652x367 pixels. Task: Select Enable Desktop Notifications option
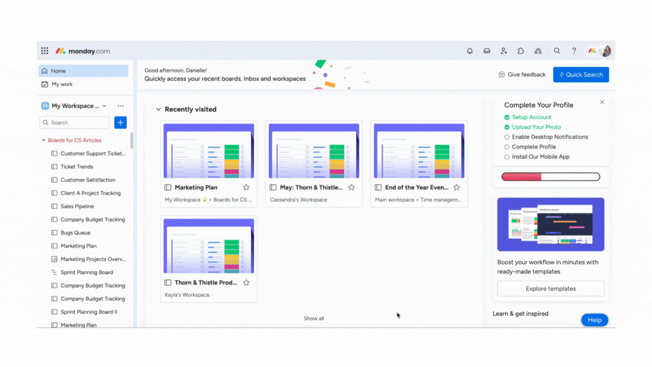click(546, 137)
